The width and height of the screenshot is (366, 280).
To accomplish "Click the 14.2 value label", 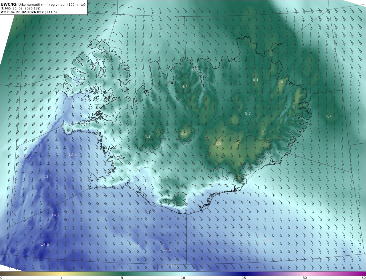I will (55, 215).
